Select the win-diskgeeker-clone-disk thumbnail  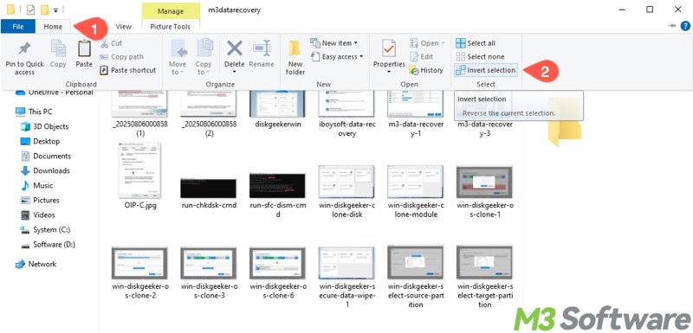[x=347, y=182]
